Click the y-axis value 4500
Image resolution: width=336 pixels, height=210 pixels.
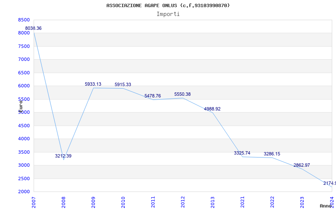24,126
